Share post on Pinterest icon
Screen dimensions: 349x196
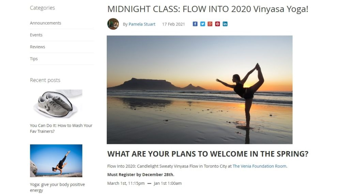pyautogui.click(x=217, y=24)
